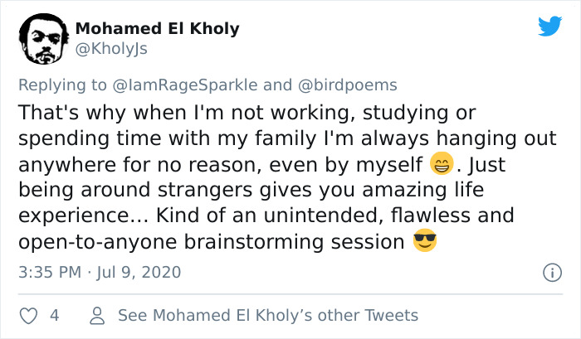
Task: Like the tweet with the heart icon
Action: [27, 316]
